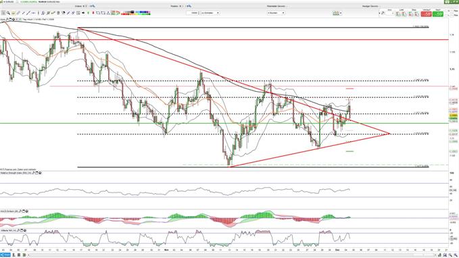Screen dimensions: 459x258
Task: Toggle the S checkbox next to Pips
Action: [x=446, y=11]
